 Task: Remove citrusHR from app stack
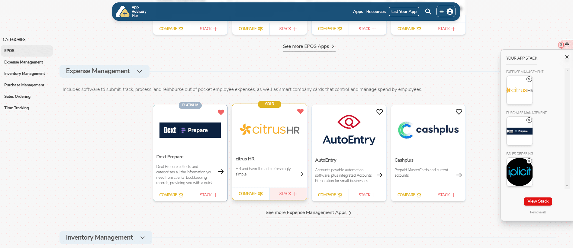pyautogui.click(x=529, y=79)
